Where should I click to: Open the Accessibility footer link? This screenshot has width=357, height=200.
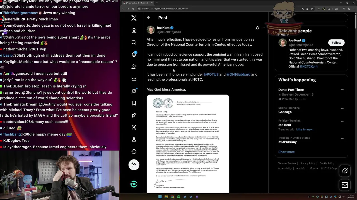coord(285,168)
